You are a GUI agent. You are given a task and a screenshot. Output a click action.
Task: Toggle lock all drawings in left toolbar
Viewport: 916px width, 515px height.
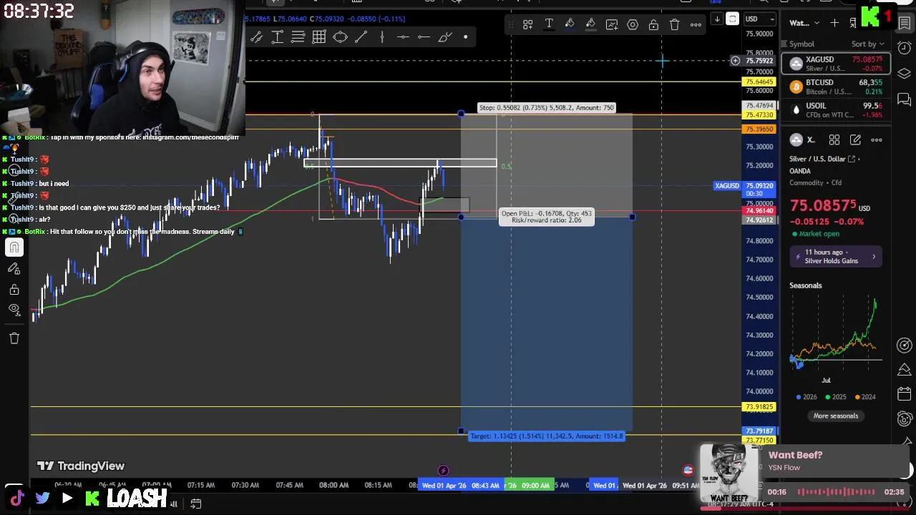14,290
